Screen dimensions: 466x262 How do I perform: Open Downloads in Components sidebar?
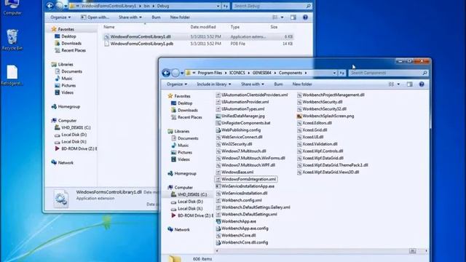[x=184, y=110]
